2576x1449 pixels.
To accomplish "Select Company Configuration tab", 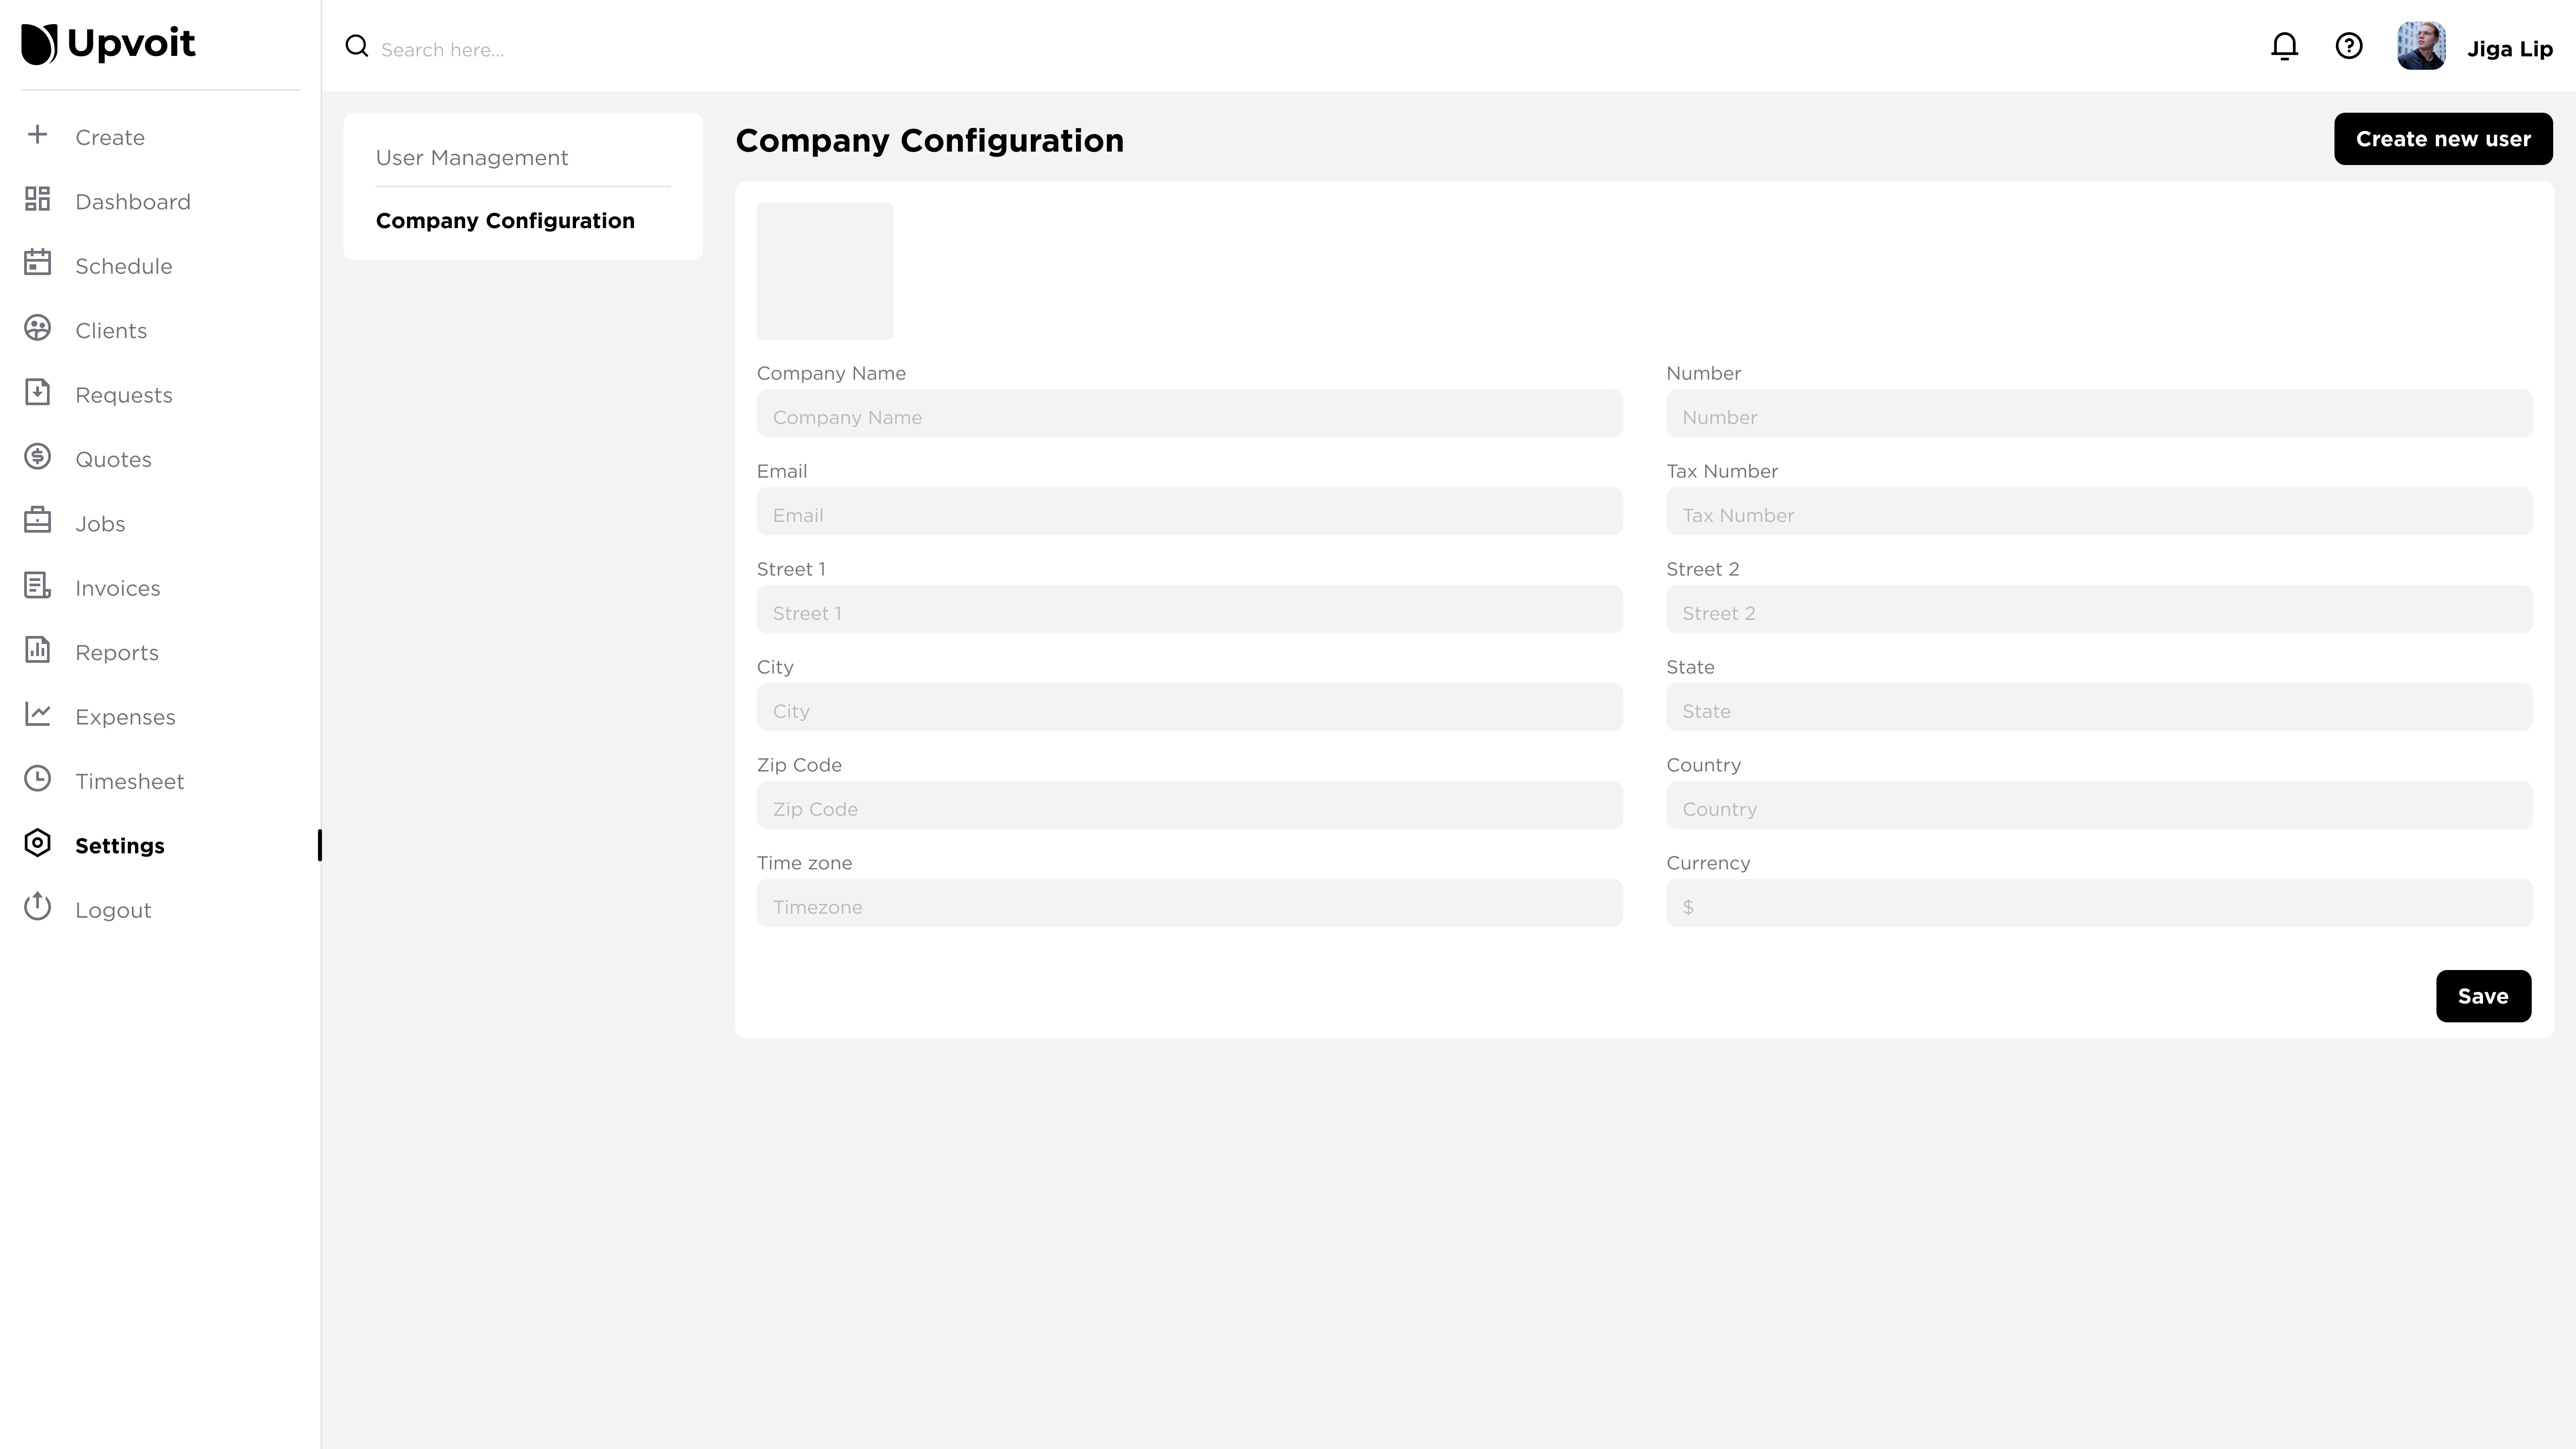I will coord(505,221).
